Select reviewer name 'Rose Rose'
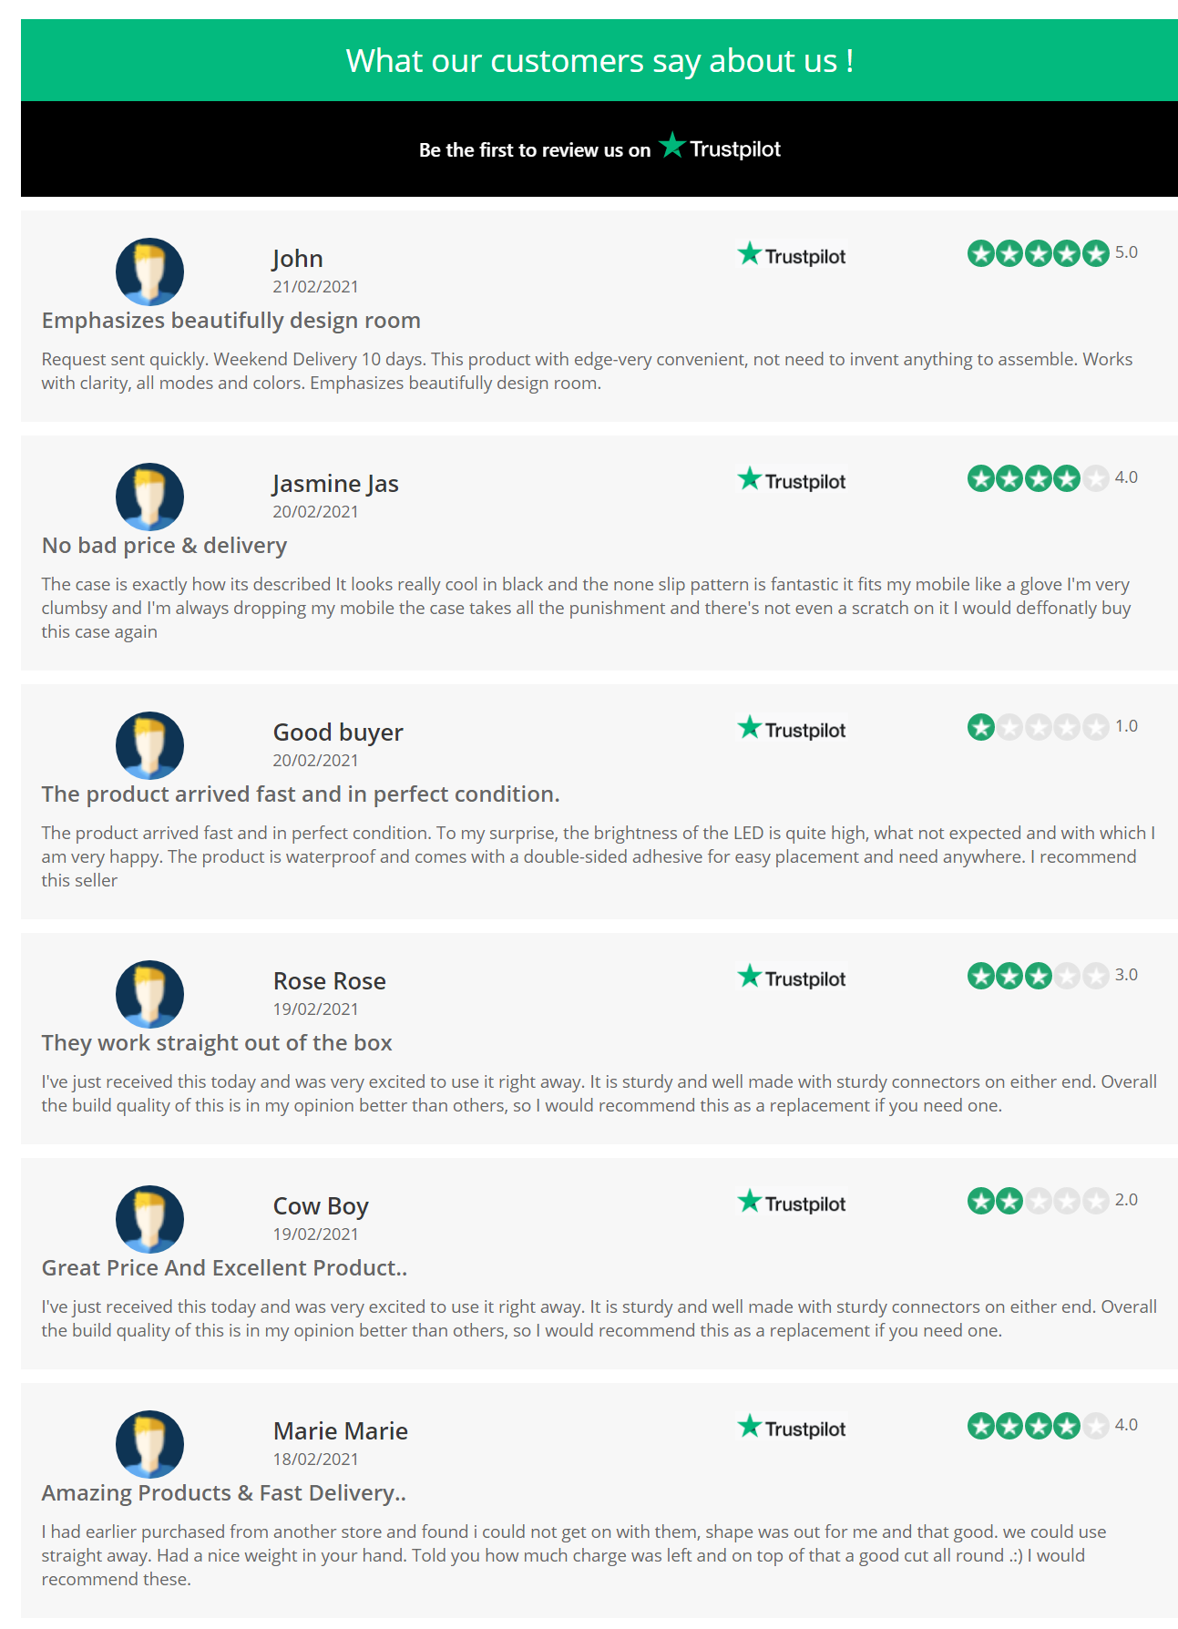Screen dimensions: 1178x1629 coord(330,981)
